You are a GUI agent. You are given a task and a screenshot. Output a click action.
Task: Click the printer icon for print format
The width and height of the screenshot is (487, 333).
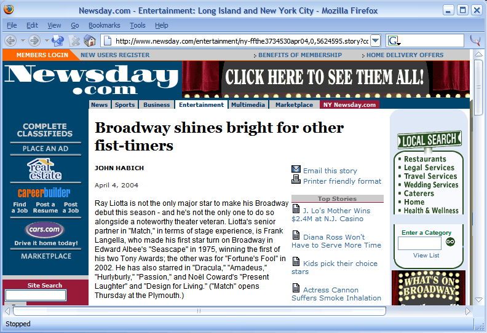(296, 179)
